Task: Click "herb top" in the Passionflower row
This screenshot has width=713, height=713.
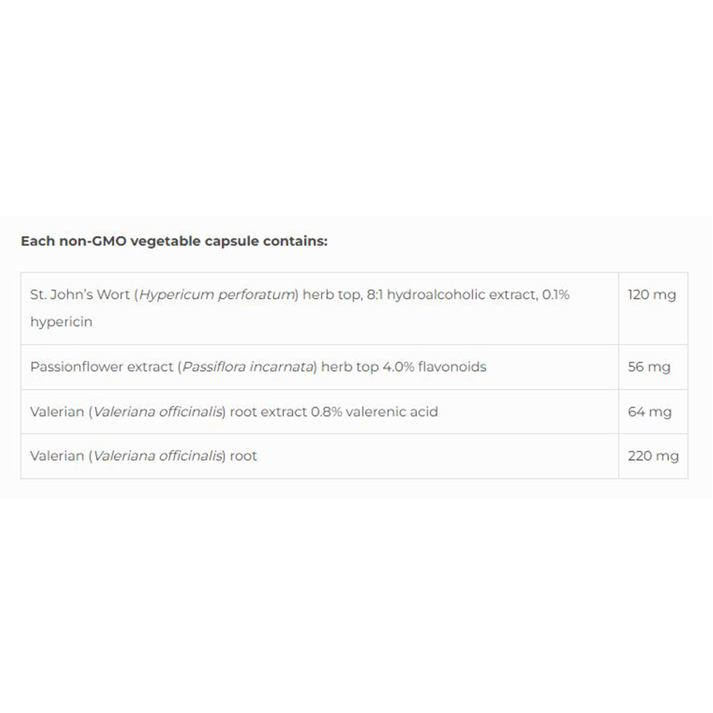Action: 349,367
